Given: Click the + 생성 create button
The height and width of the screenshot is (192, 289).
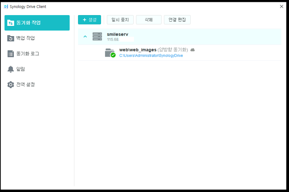Looking at the screenshot, I should pyautogui.click(x=90, y=20).
